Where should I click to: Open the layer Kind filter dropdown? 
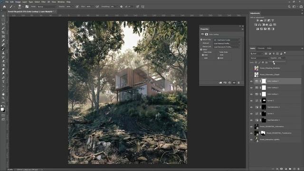[x=256, y=54]
